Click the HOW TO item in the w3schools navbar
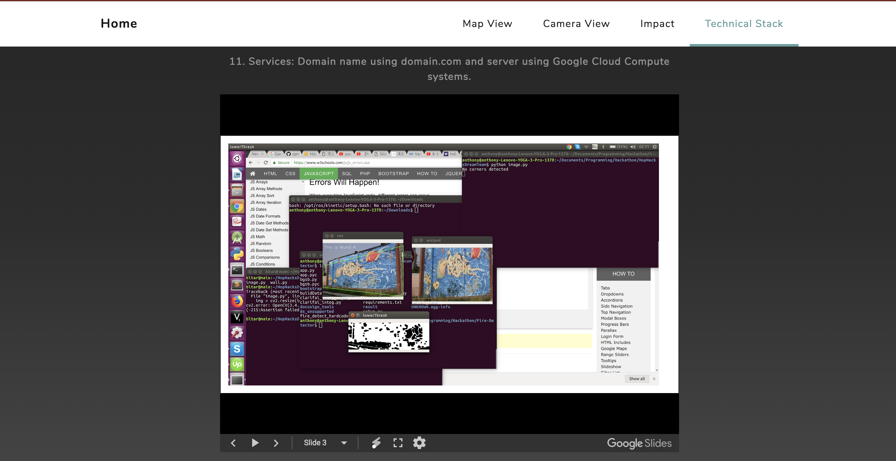Viewport: 896px width, 461px height. [427, 174]
